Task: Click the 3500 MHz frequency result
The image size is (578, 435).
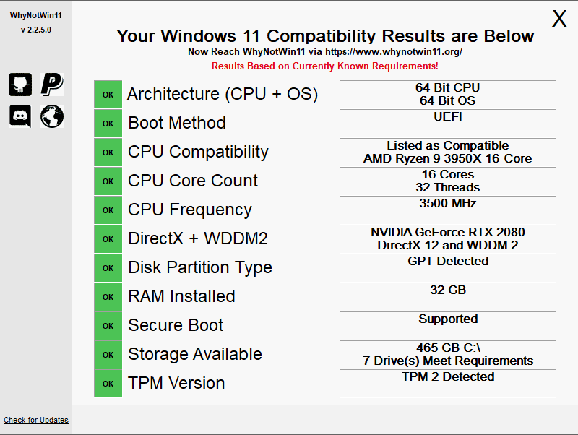Action: tap(448, 204)
